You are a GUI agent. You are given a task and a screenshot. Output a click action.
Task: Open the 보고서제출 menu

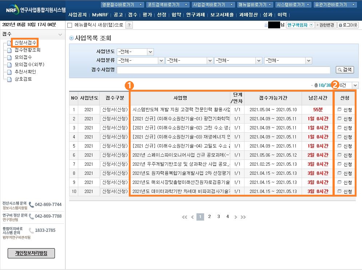222,15
